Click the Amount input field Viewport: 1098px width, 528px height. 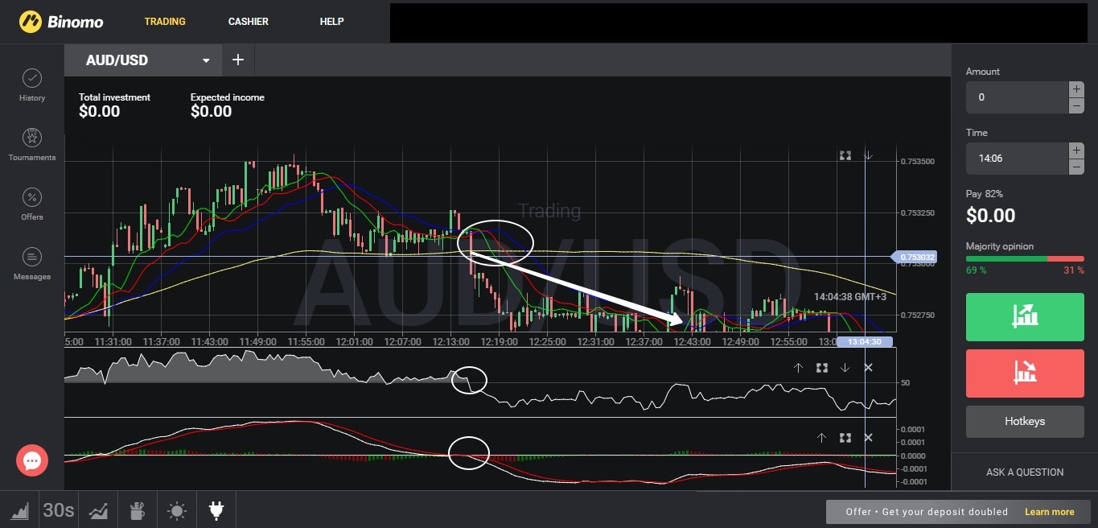pos(1017,97)
